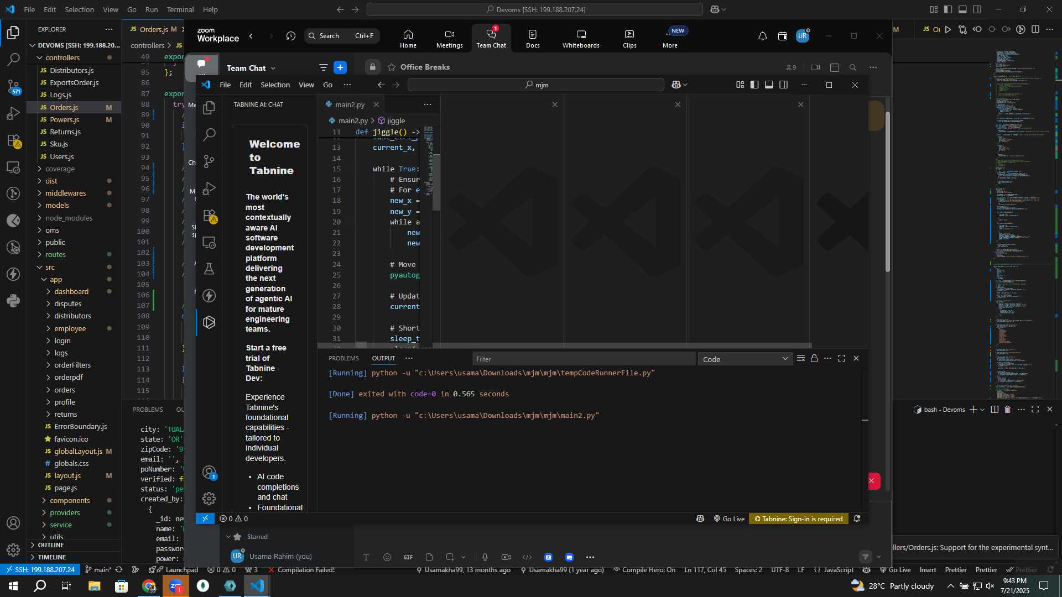Viewport: 1062px width, 597px height.
Task: Collapse the Starred section in Zoom
Action: pos(228,537)
